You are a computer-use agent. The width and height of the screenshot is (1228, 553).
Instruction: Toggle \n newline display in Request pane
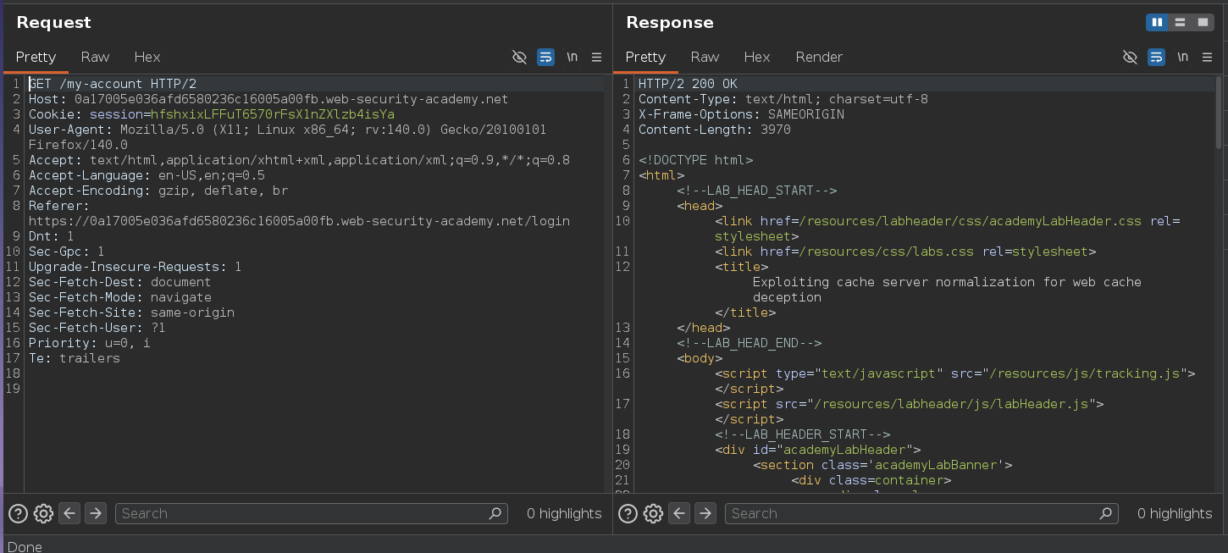point(573,57)
